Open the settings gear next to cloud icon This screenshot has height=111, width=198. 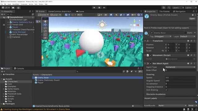tap(18, 8)
